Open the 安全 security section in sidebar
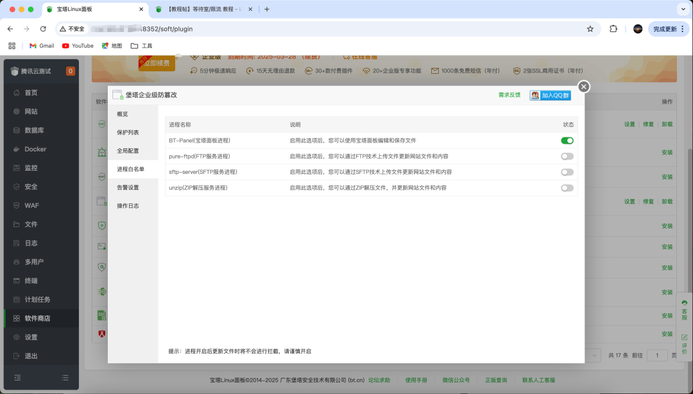This screenshot has width=693, height=394. 30,187
